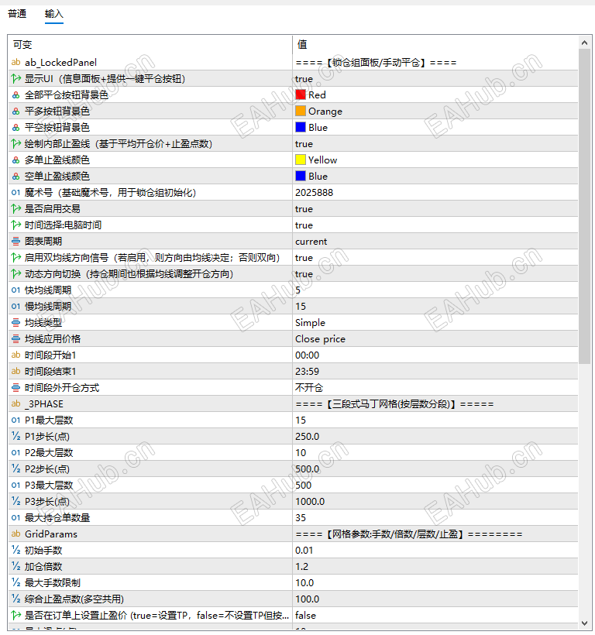This screenshot has height=635, width=595.
Task: Click the color icon beside 全部平仓按钮背景色
Action: point(15,94)
